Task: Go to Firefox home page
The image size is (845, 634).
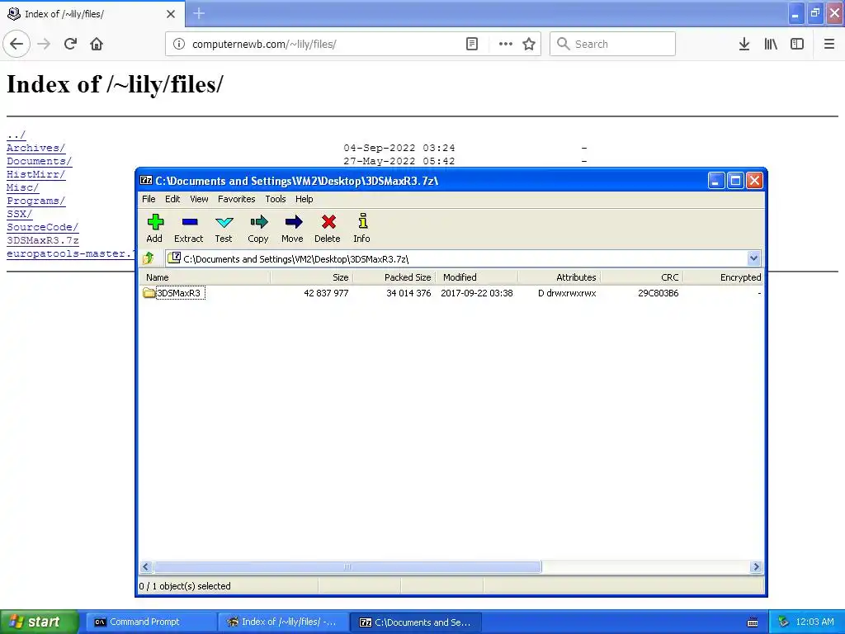Action: tap(97, 44)
